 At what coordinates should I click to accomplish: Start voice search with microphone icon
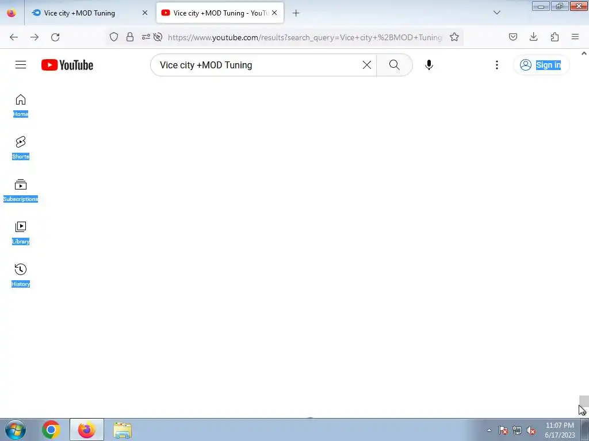pos(429,65)
